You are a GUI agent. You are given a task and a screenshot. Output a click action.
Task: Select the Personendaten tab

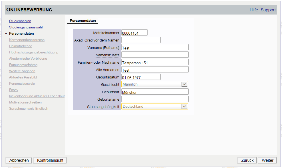[x=83, y=21]
